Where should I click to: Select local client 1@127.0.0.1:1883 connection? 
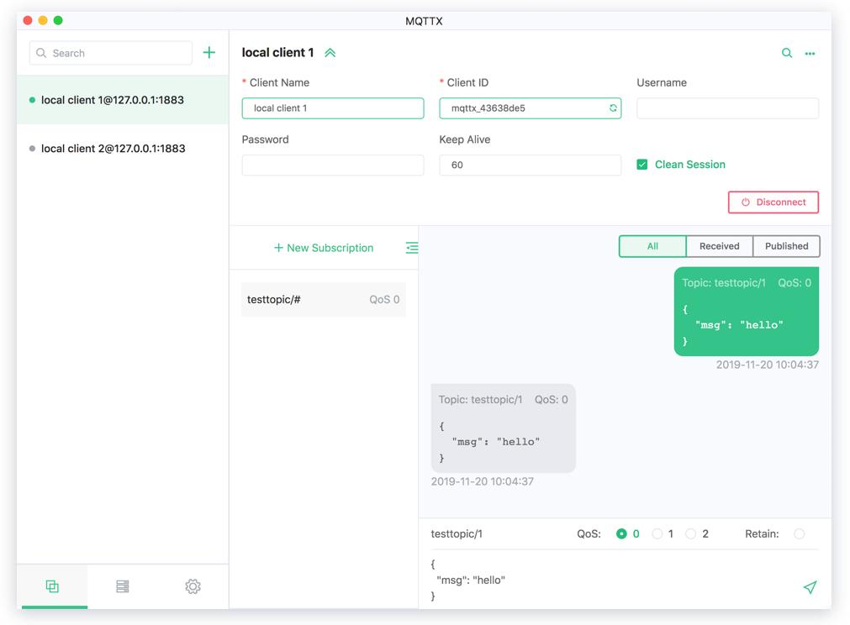123,100
